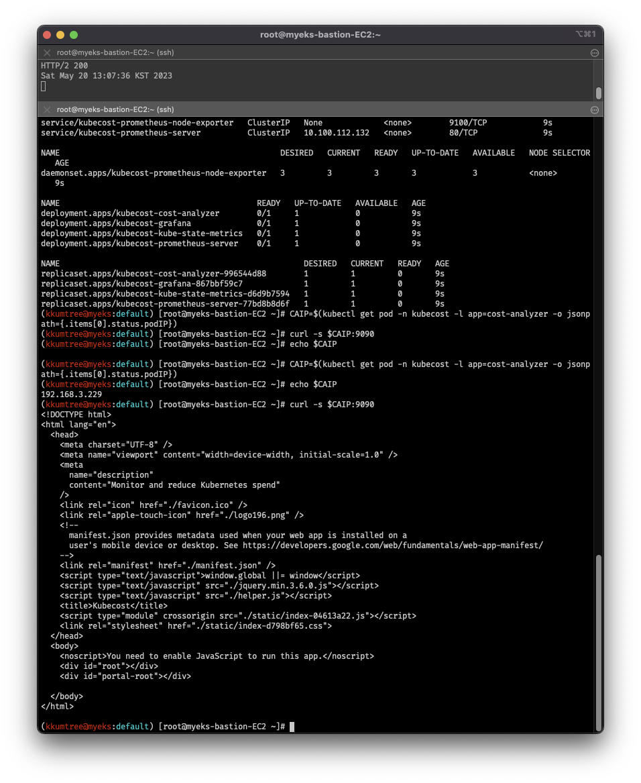641x783 pixels.
Task: Click the meta charset="UTF-8" line
Action: pos(116,444)
